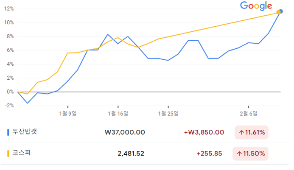Open the 두산밥캣 stock name
This screenshot has width=294, height=170.
pos(25,132)
